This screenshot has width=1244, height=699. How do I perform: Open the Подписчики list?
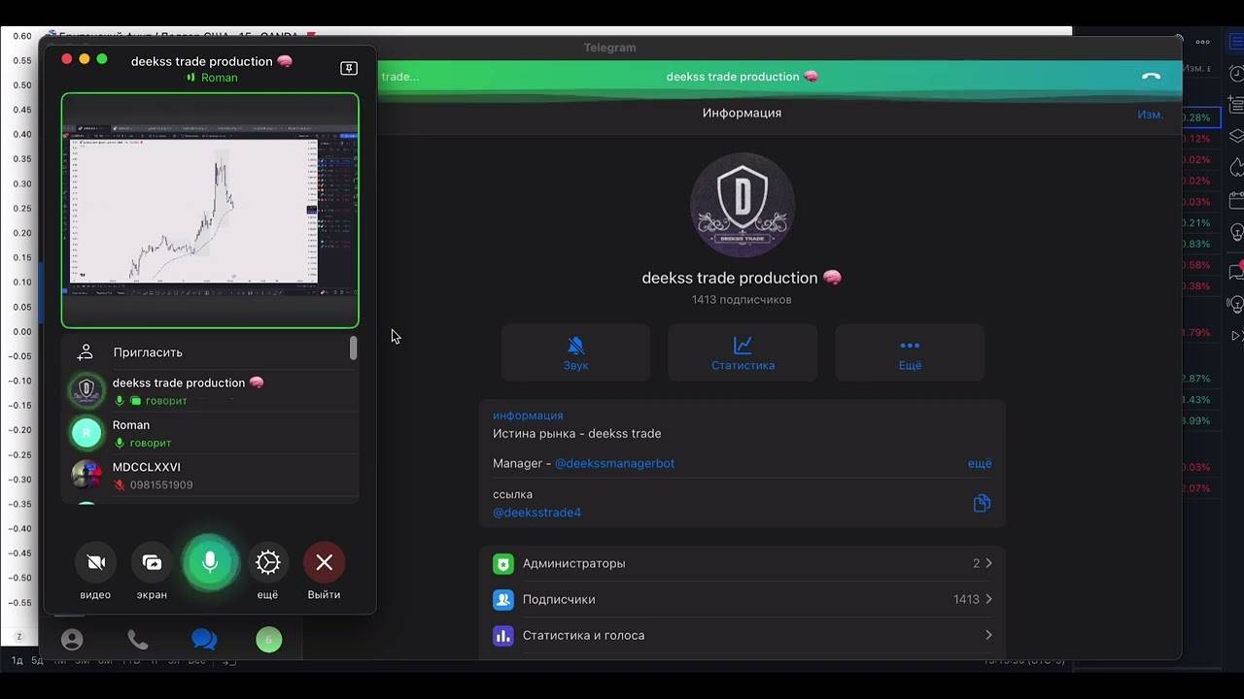click(x=743, y=599)
